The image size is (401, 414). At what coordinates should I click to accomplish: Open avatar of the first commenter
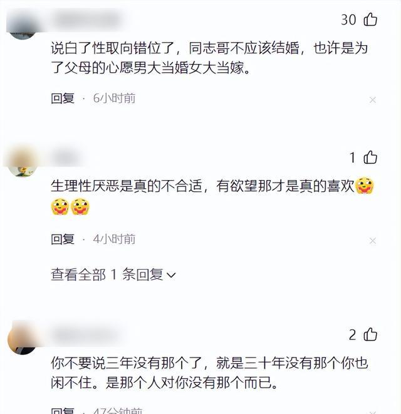23,24
